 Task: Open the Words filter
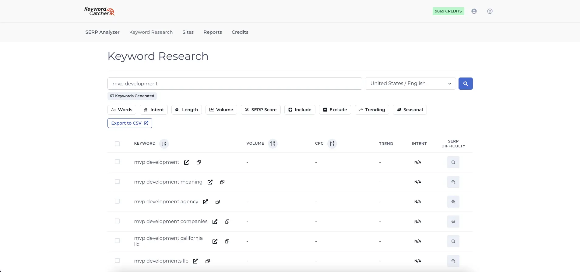[122, 110]
